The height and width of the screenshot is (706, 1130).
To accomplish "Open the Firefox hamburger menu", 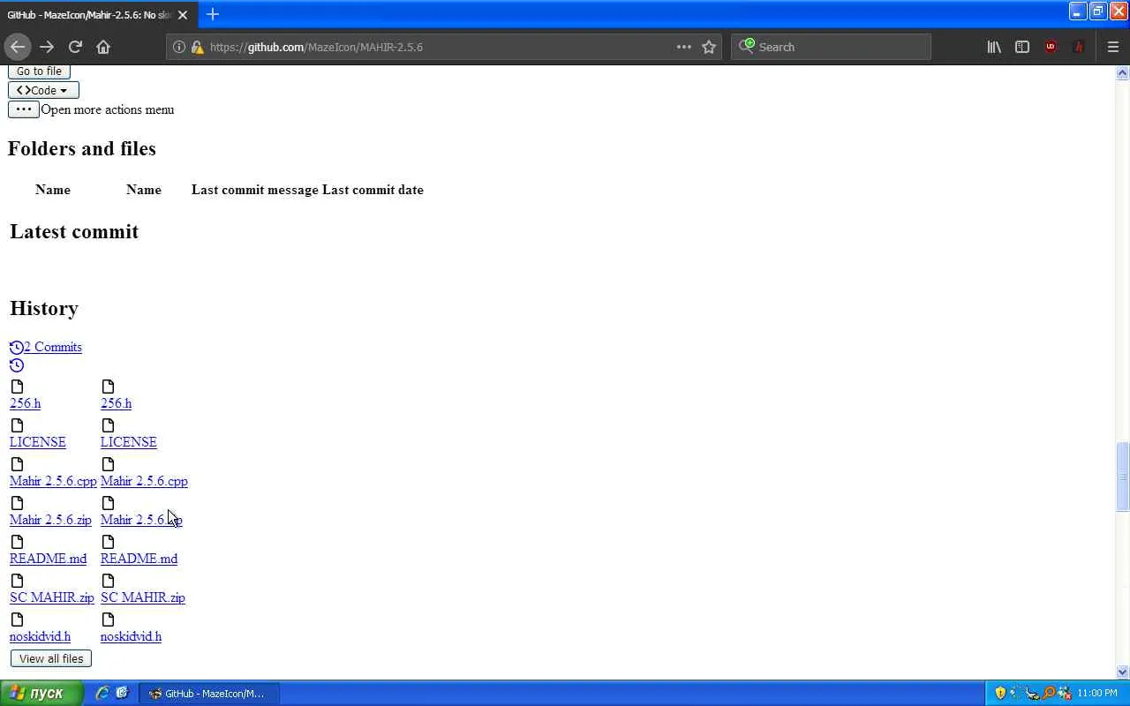I will point(1113,47).
